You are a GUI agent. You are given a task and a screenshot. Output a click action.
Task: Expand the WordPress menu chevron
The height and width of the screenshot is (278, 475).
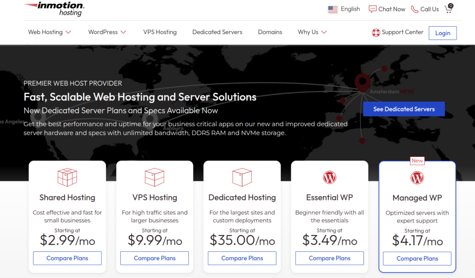pos(123,32)
